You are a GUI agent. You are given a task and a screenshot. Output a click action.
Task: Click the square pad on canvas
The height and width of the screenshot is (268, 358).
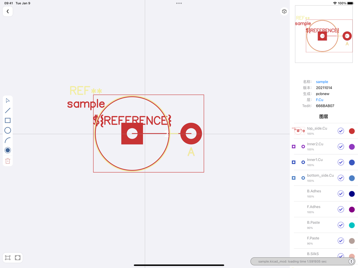coord(132,134)
